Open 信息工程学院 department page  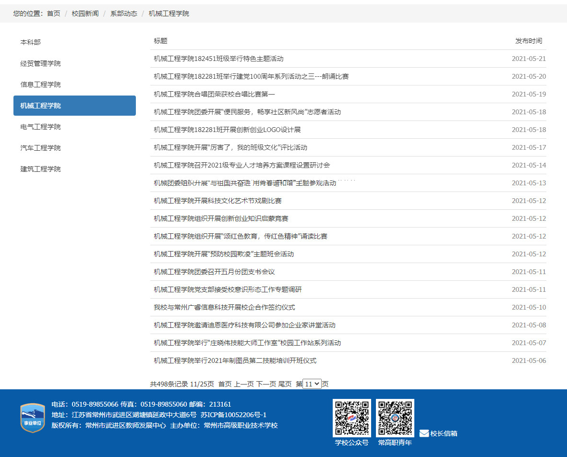click(41, 84)
